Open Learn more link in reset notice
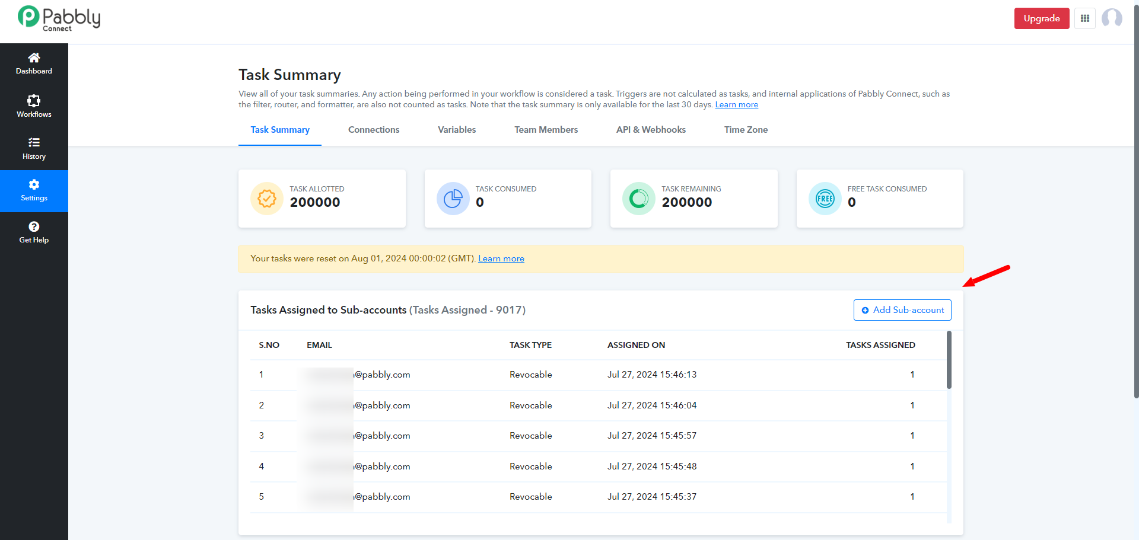1139x540 pixels. tap(501, 259)
